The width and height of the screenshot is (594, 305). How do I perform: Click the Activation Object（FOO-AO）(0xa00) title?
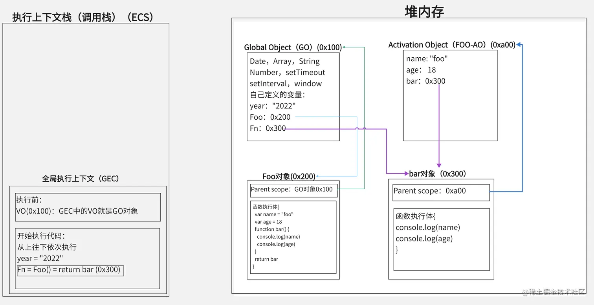(x=452, y=44)
